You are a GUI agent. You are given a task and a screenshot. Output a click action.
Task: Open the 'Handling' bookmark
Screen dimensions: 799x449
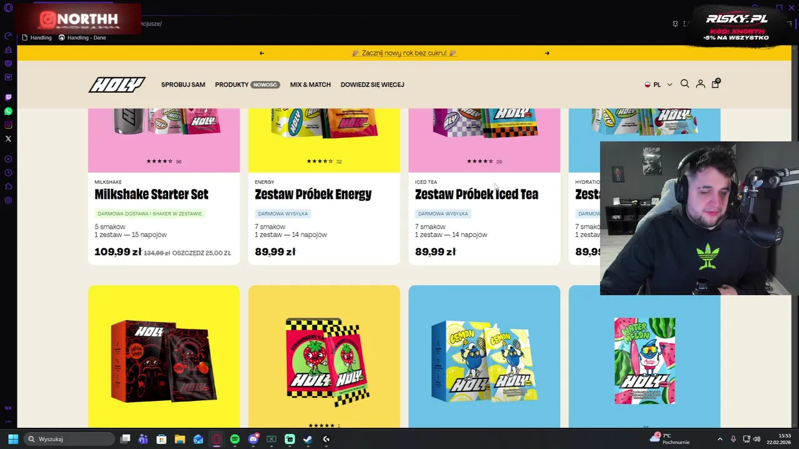(37, 37)
